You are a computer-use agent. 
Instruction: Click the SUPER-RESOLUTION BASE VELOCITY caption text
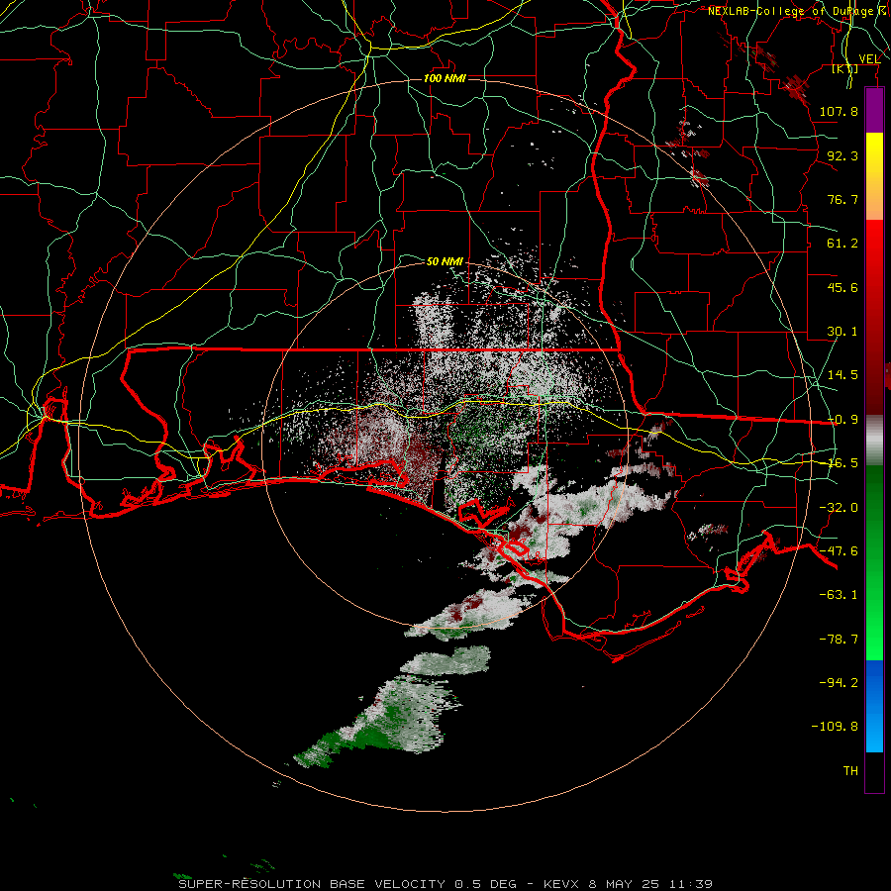coord(312,884)
